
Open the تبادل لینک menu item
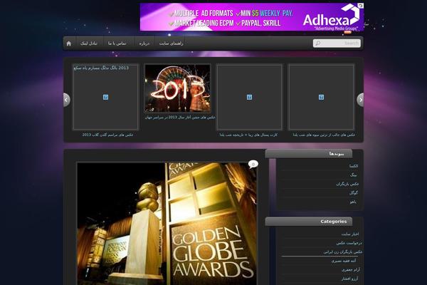coord(89,43)
